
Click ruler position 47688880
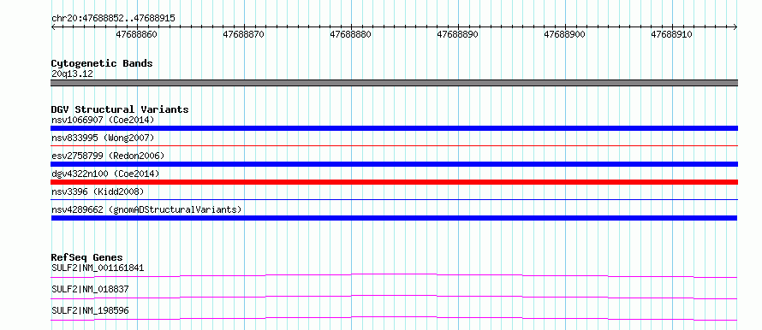351,34
